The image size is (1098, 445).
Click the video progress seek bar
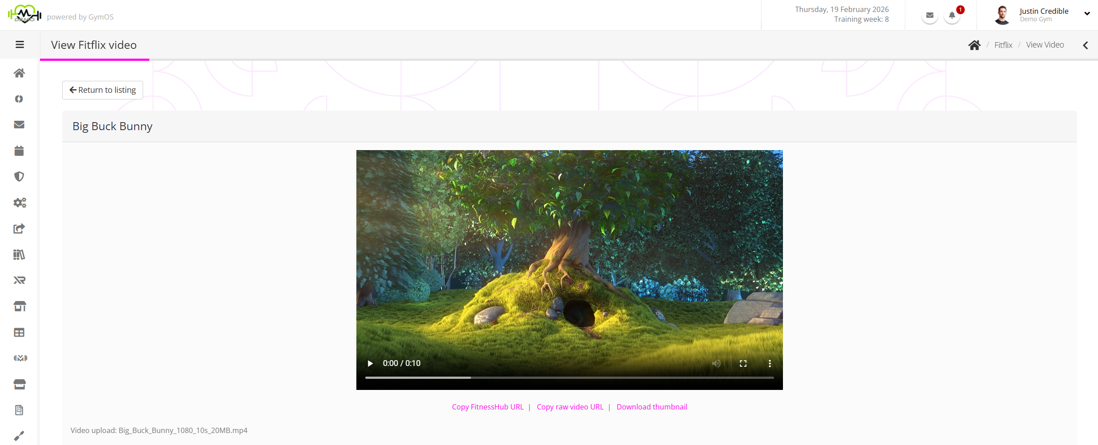[569, 377]
